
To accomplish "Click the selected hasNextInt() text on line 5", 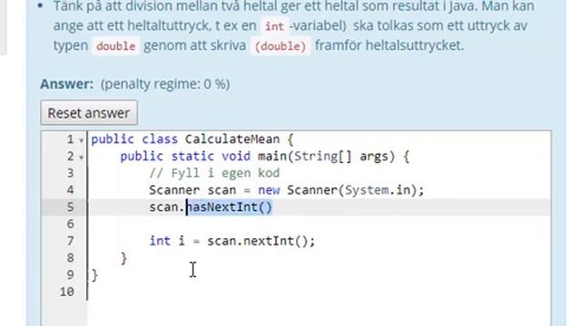I will click(x=229, y=207).
